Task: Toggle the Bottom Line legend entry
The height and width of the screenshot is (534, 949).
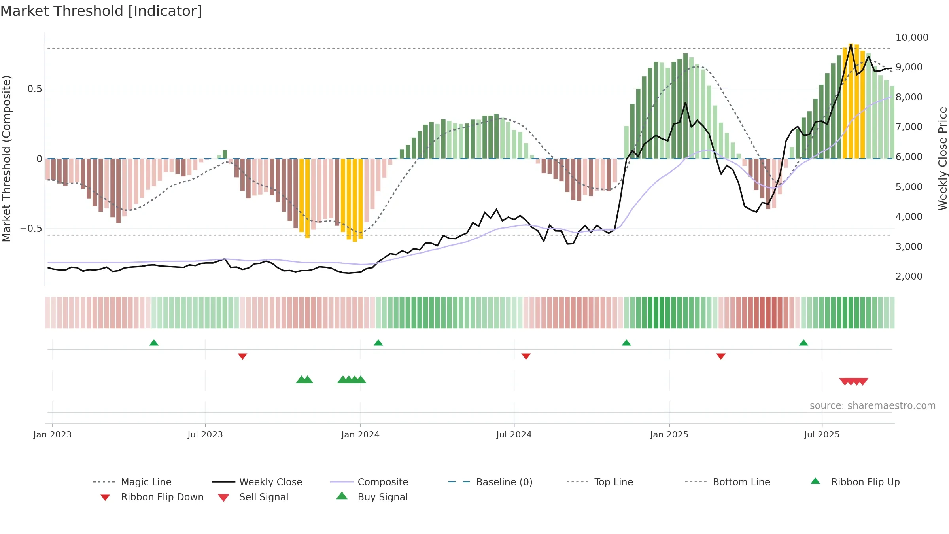Action: [x=728, y=482]
